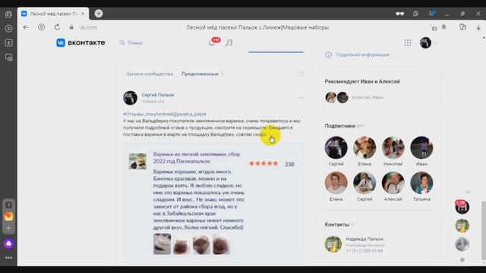This screenshot has height=273, width=486.
Task: Reload the page with refresh icon
Action: 57,27
